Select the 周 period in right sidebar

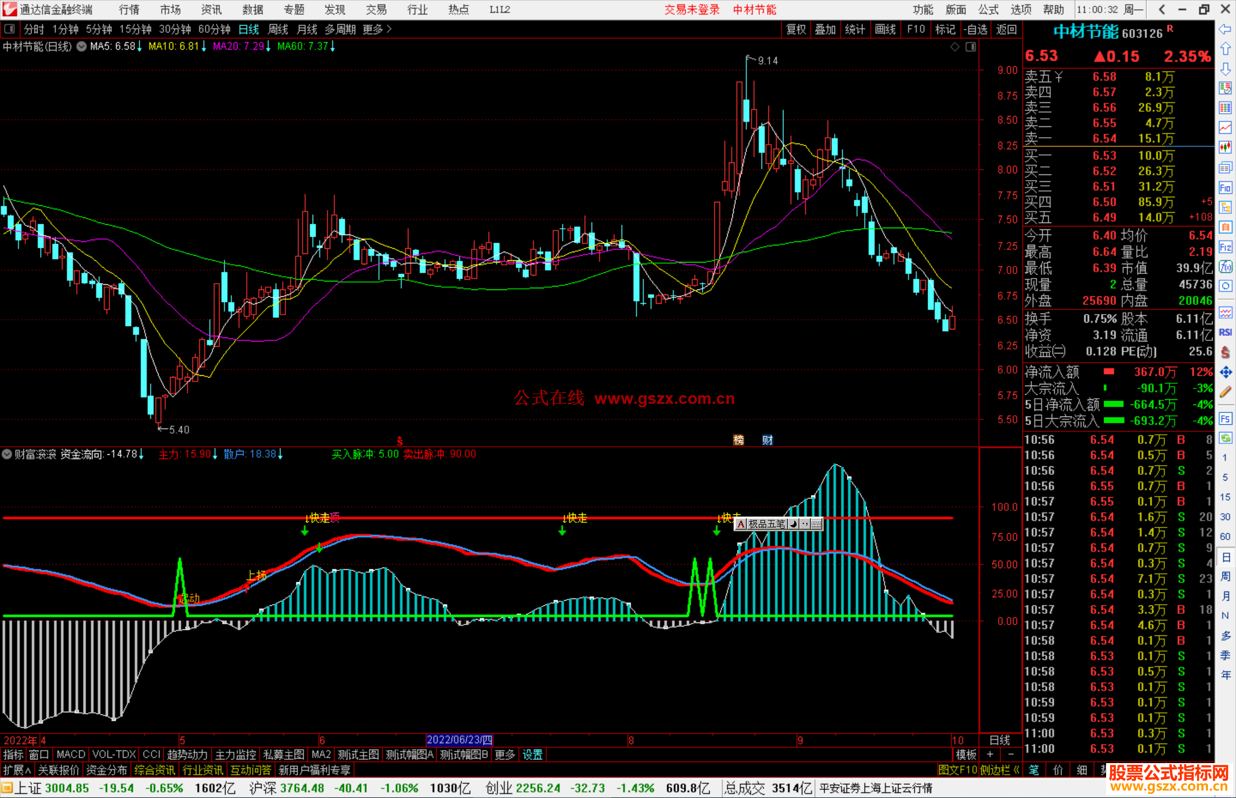1225,577
